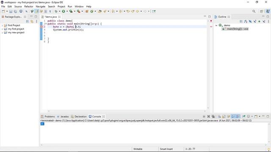Open the Navigate menu
This screenshot has width=271, height=152.
pos(41,6)
